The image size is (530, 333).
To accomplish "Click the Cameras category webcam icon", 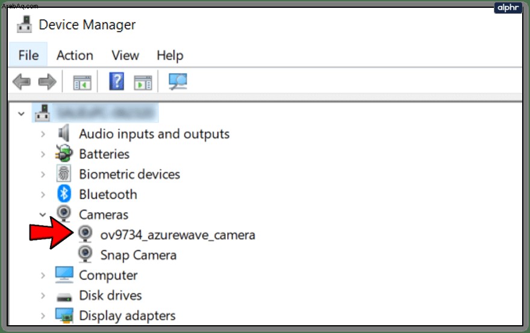I will coord(64,214).
